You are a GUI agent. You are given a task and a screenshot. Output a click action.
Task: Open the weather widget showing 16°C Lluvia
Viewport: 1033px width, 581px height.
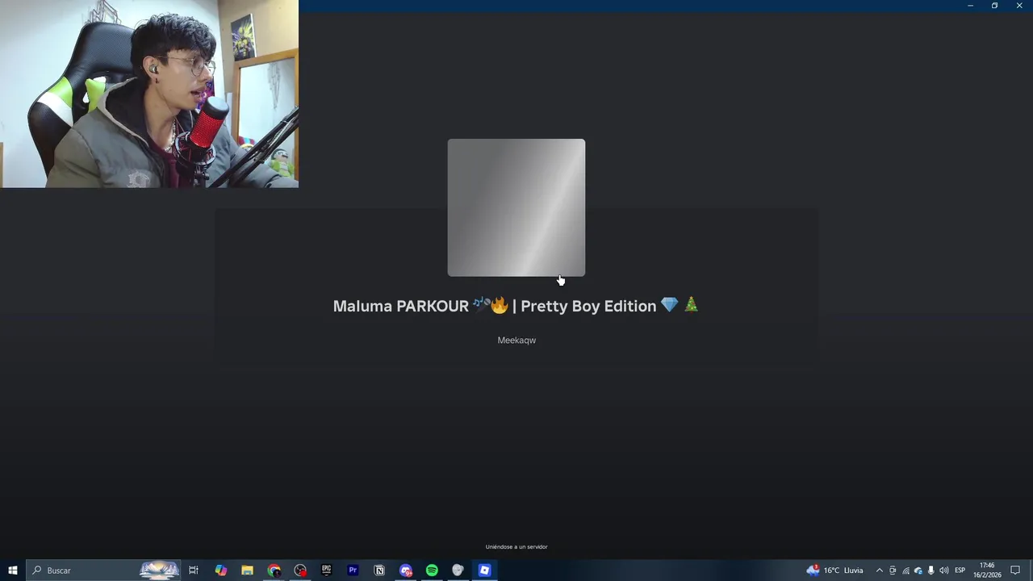coord(834,571)
